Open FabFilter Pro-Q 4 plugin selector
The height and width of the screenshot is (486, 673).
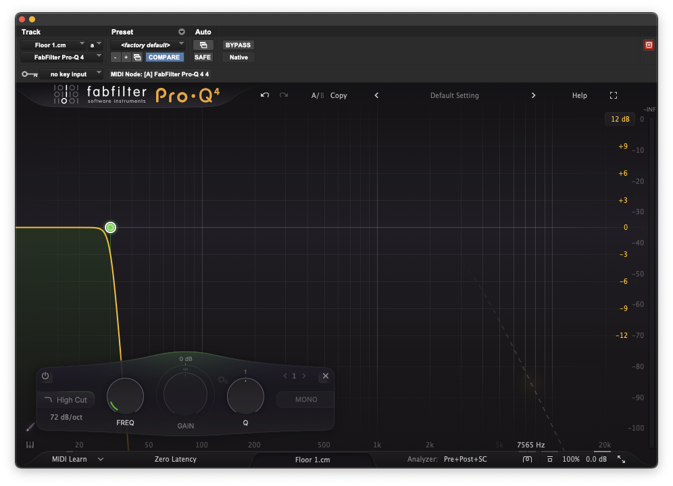61,57
